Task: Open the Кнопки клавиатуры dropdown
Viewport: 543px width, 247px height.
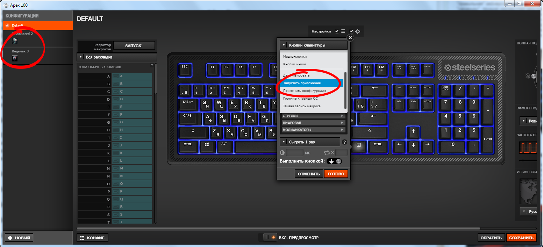Action: point(314,45)
